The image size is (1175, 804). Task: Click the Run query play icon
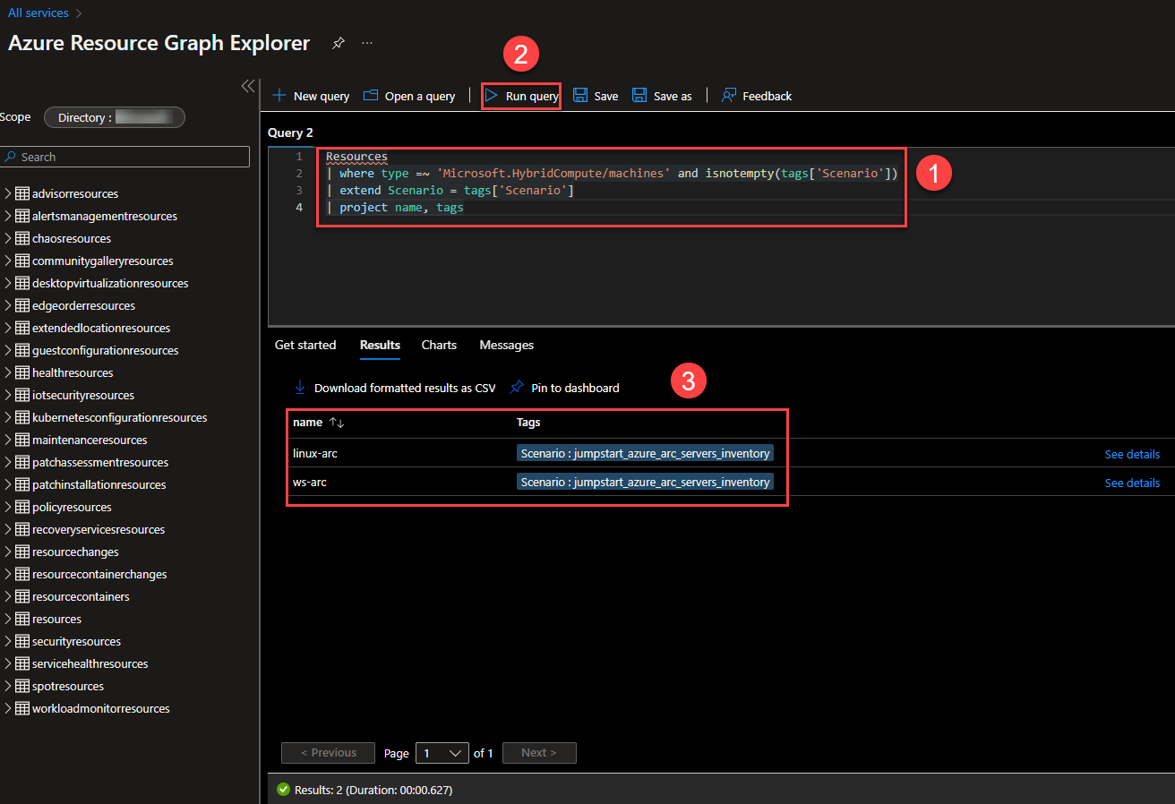(x=491, y=96)
